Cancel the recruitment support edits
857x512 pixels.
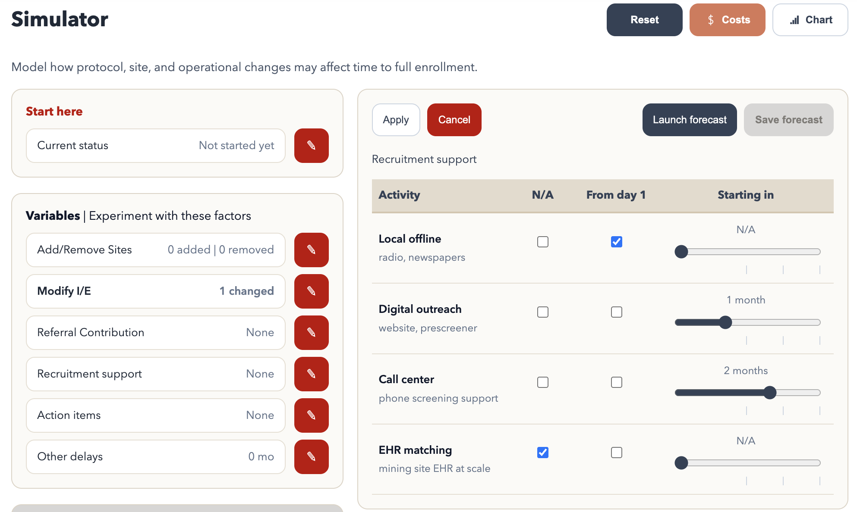coord(454,120)
